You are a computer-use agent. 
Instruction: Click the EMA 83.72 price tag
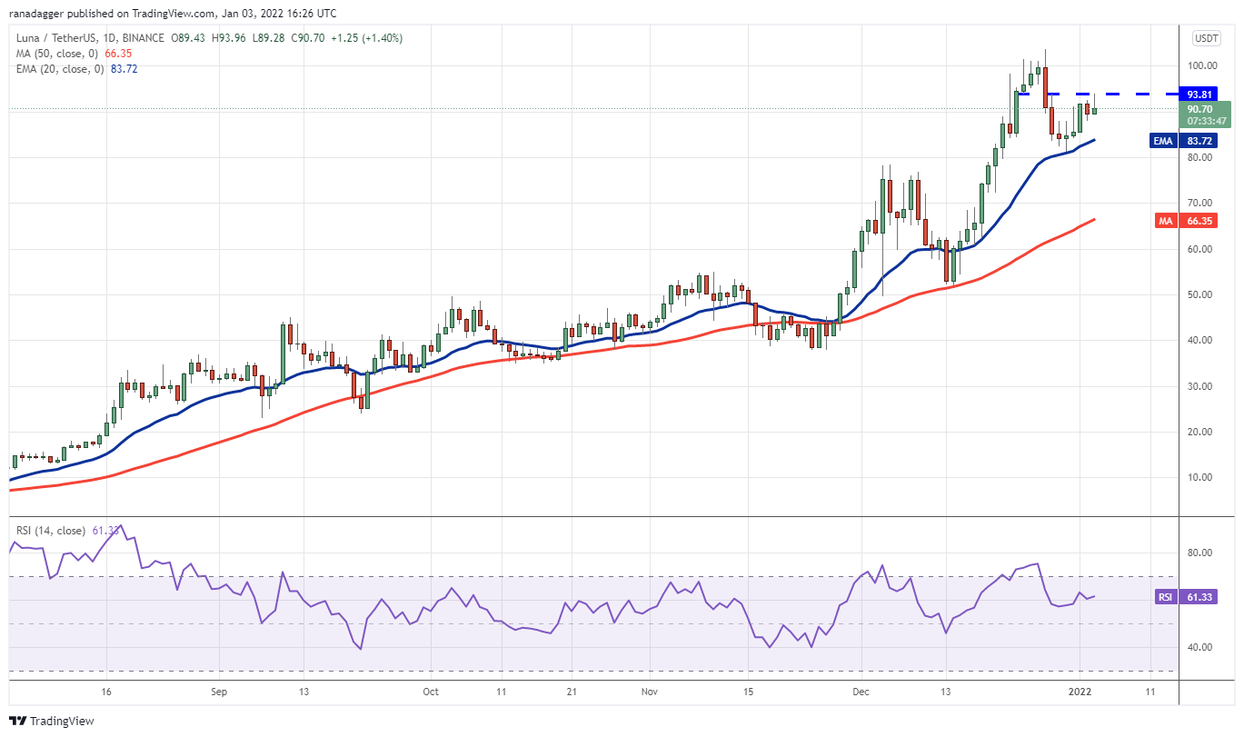(x=1184, y=141)
